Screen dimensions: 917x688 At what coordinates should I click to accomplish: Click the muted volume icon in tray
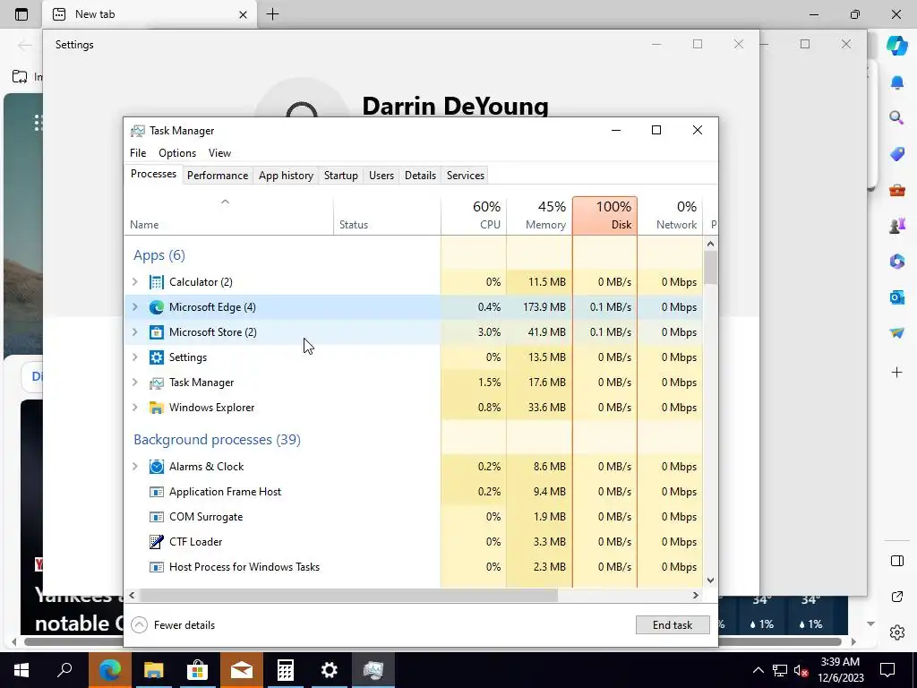[801, 670]
